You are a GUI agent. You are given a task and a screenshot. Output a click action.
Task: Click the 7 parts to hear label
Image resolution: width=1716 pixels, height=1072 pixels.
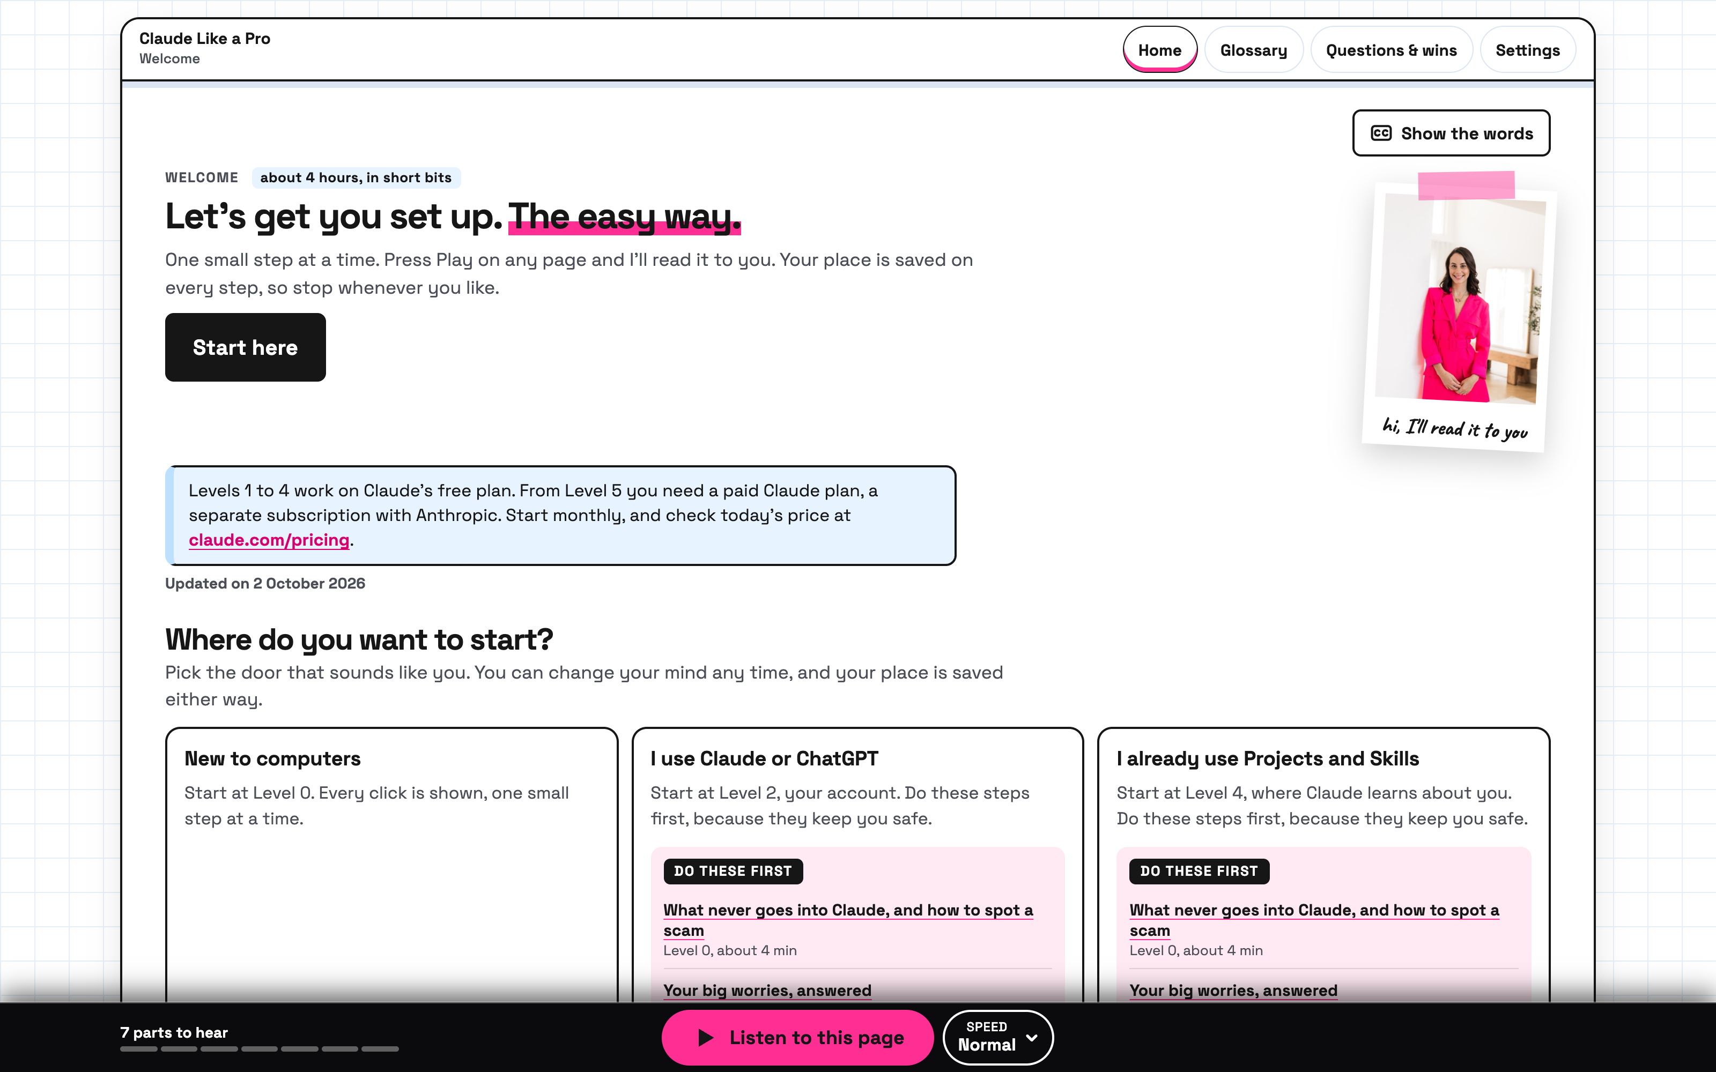pos(174,1032)
